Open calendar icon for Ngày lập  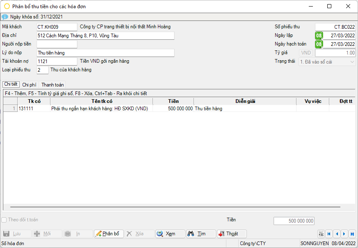pyautogui.click(x=319, y=36)
